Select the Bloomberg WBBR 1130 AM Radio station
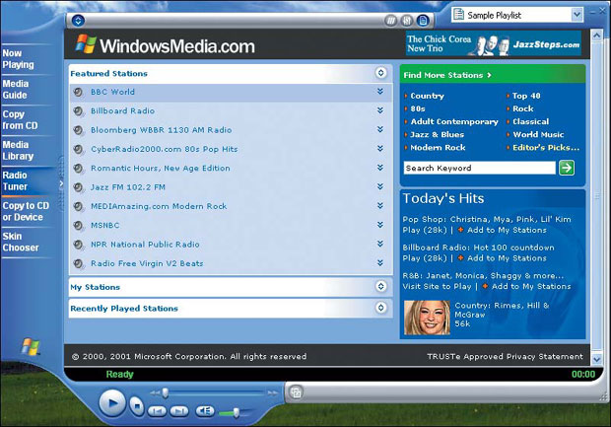 point(161,130)
